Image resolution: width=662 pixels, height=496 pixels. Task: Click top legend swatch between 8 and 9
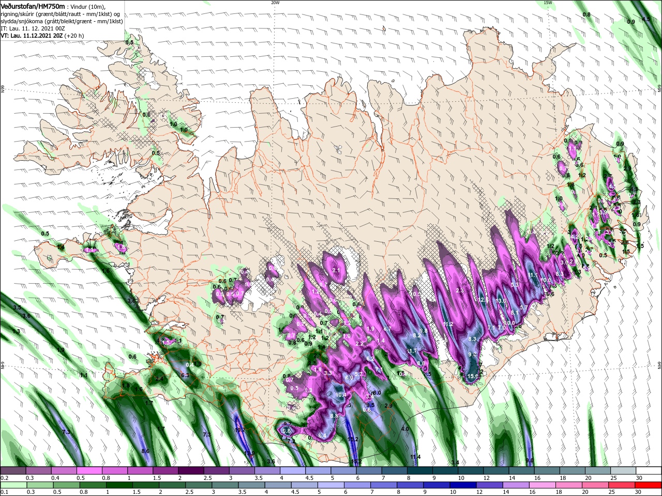420,471
